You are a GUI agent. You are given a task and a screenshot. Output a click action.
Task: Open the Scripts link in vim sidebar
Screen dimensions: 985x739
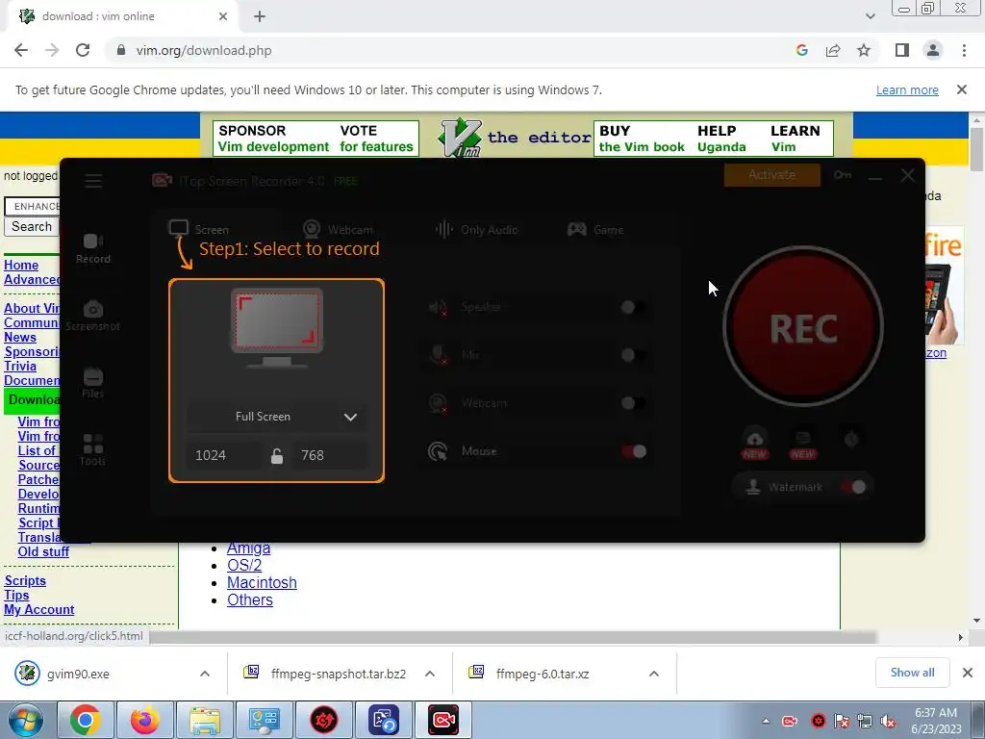(25, 580)
